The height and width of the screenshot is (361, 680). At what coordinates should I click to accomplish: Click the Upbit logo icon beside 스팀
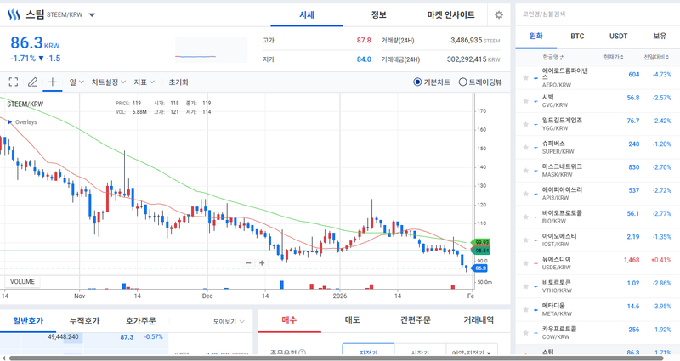13,14
